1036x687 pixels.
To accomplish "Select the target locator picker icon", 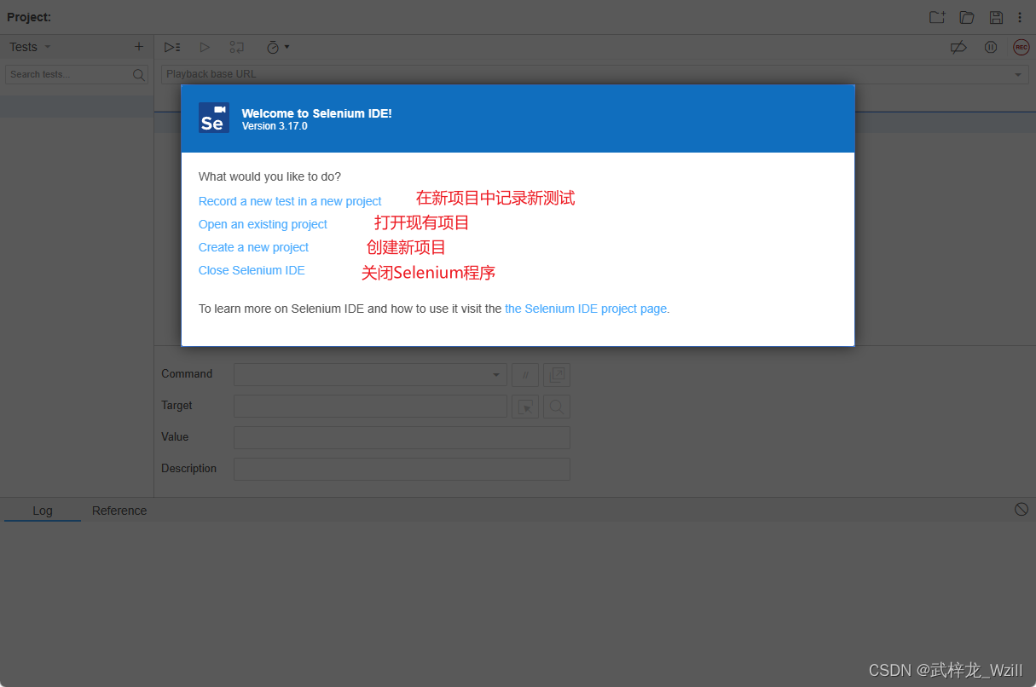I will click(x=525, y=407).
